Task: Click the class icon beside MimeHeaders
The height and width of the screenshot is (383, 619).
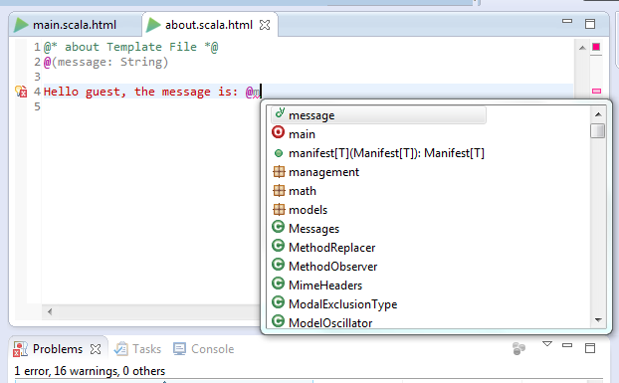Action: tap(278, 284)
